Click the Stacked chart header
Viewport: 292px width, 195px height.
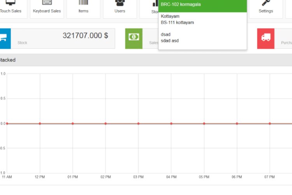(146, 60)
